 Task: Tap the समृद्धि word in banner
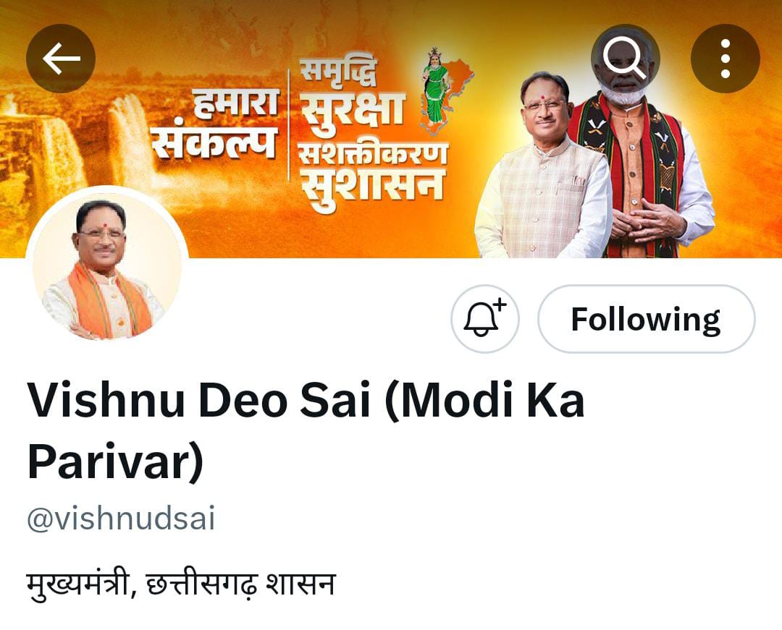pos(337,73)
